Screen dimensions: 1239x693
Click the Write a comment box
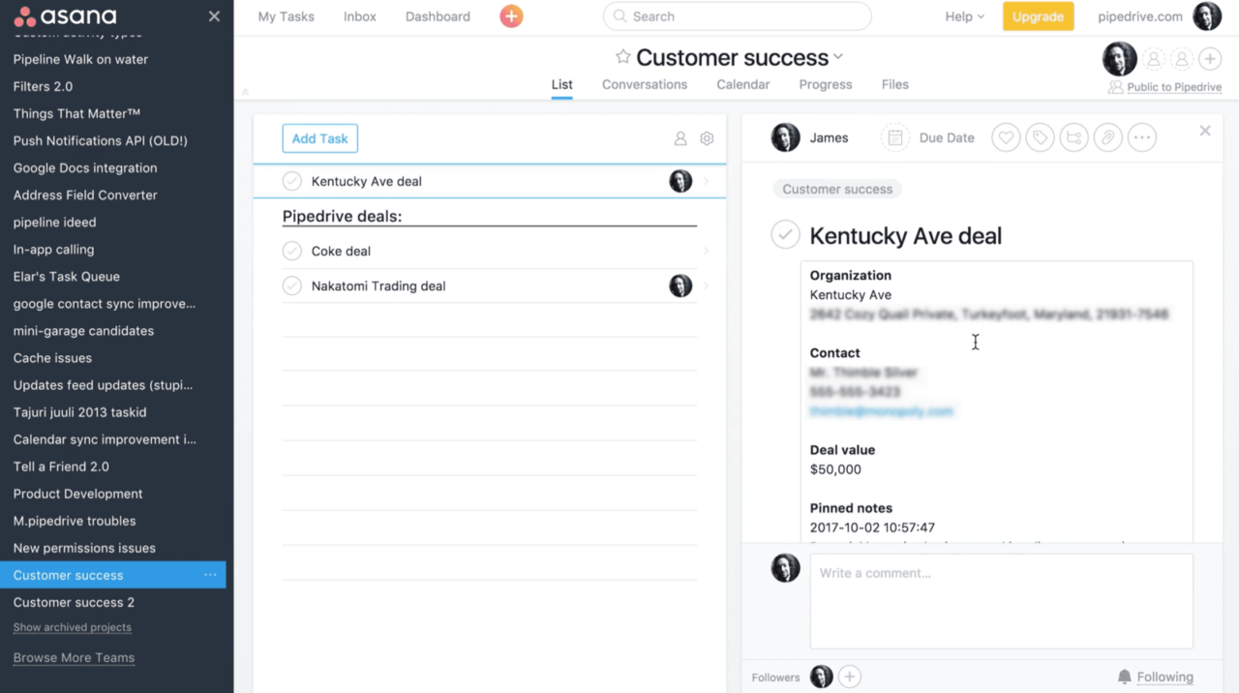pyautogui.click(x=1001, y=601)
